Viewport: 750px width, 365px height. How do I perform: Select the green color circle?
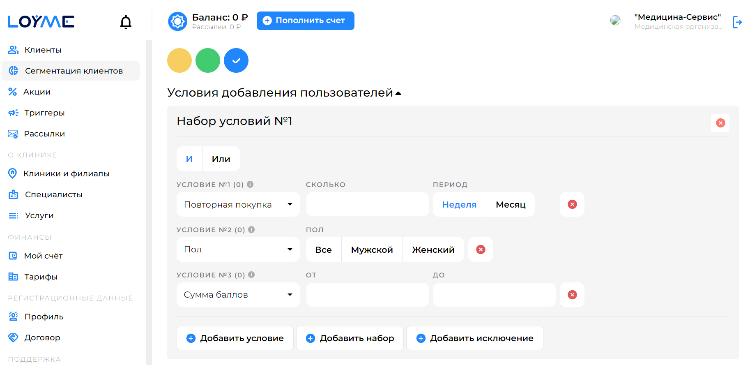click(x=208, y=60)
